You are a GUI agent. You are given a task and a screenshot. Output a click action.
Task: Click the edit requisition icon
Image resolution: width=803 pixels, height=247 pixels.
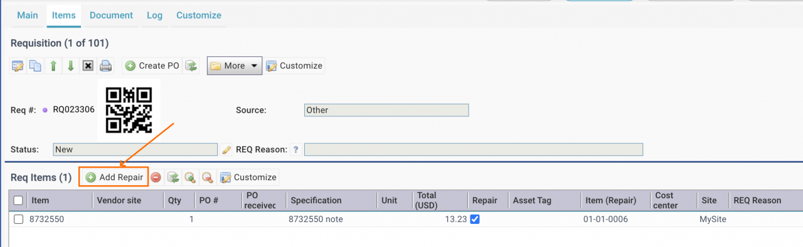click(18, 66)
